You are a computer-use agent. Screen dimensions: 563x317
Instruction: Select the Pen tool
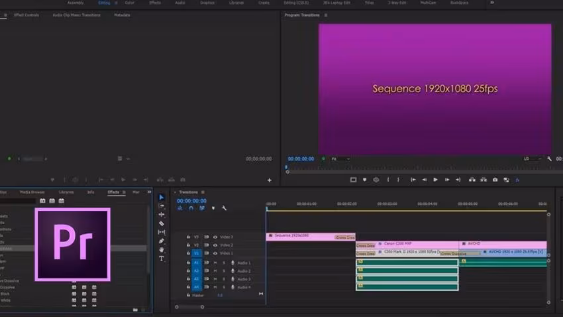[x=161, y=241]
